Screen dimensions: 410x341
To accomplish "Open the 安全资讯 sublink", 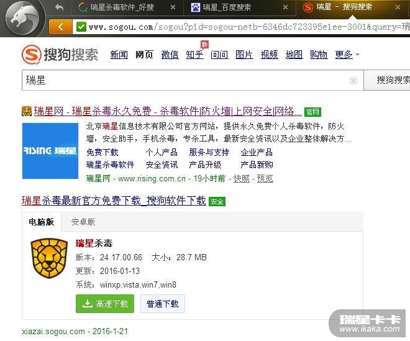I will (162, 165).
